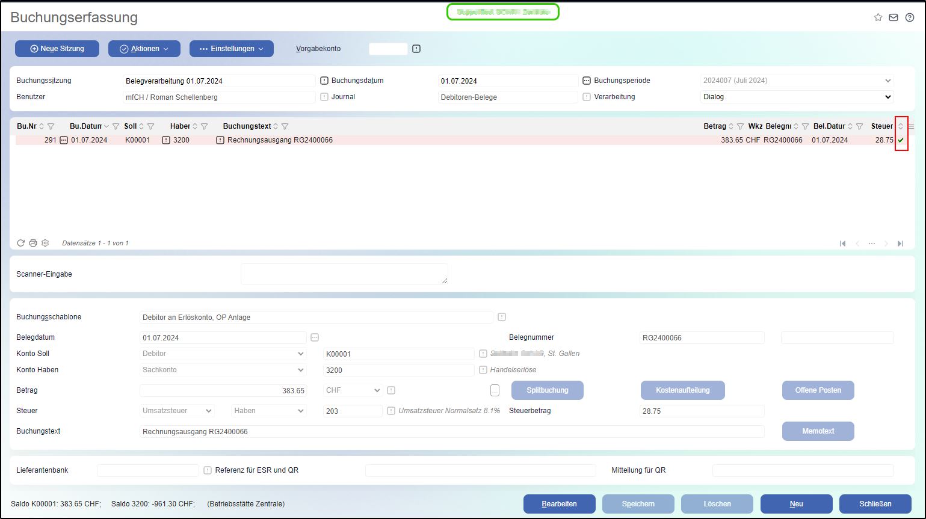Open the Aktionen menu

click(x=144, y=49)
